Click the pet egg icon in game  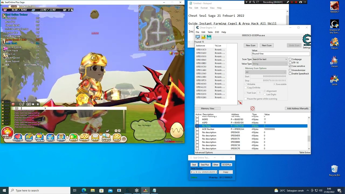tap(177, 130)
